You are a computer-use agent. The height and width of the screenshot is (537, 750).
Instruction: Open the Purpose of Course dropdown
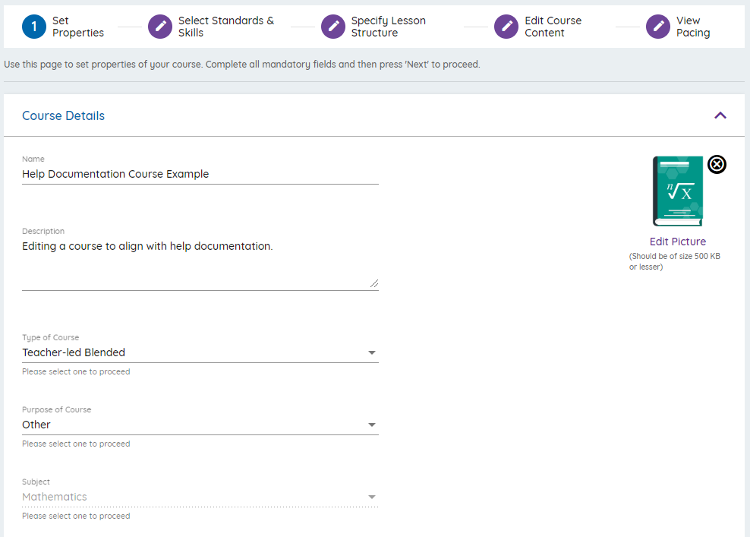200,425
